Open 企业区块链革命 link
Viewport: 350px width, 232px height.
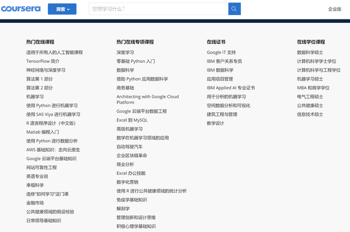(x=132, y=156)
